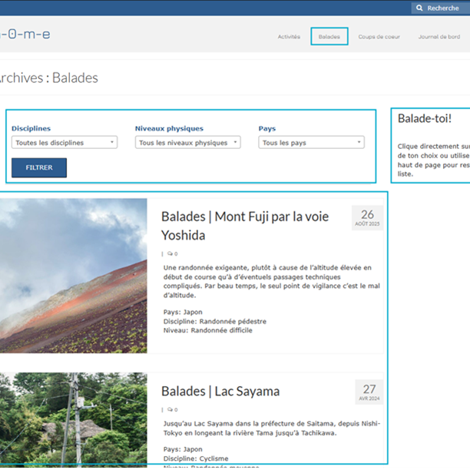This screenshot has height=470, width=470.
Task: Click the 26 AOÛT 2025 date badge
Action: (x=367, y=217)
